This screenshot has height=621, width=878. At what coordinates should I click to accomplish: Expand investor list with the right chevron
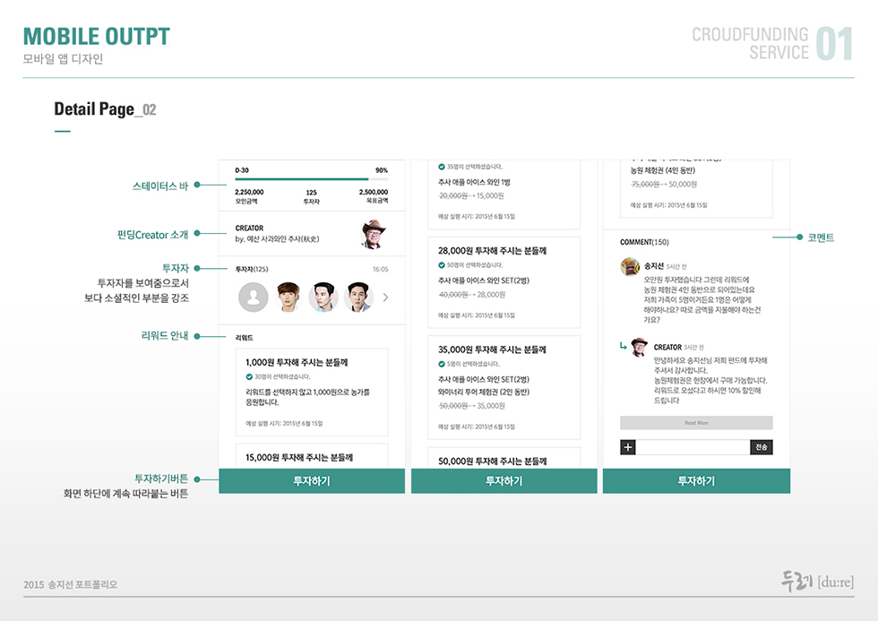tap(385, 297)
